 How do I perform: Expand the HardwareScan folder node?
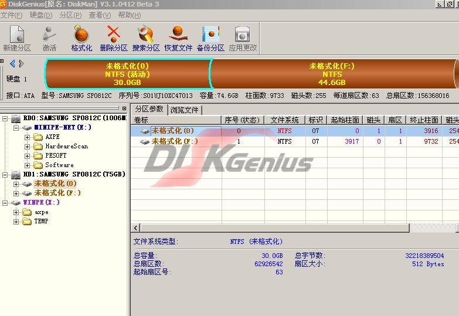(x=27, y=147)
